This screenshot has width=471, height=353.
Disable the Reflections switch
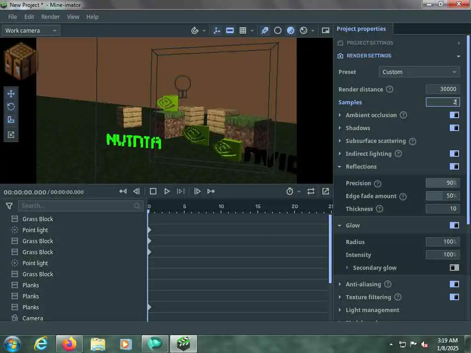pyautogui.click(x=454, y=166)
